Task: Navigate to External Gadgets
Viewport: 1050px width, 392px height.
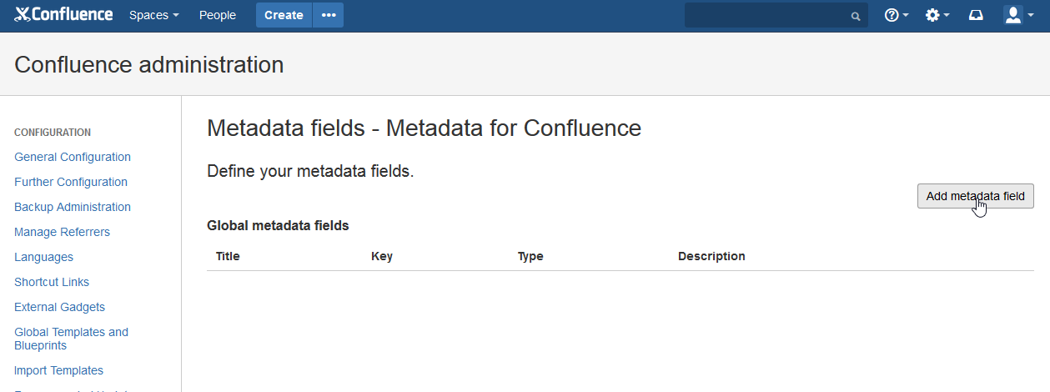Action: coord(59,307)
